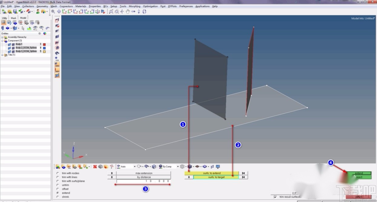Reset the surfs: to target selection
This screenshot has height=202, width=377.
pyautogui.click(x=243, y=177)
